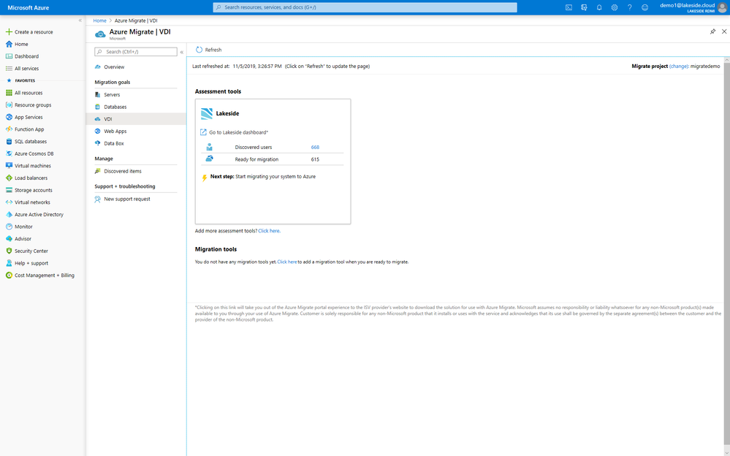This screenshot has width=730, height=456.
Task: Open notifications bell in the top bar
Action: (x=599, y=7)
